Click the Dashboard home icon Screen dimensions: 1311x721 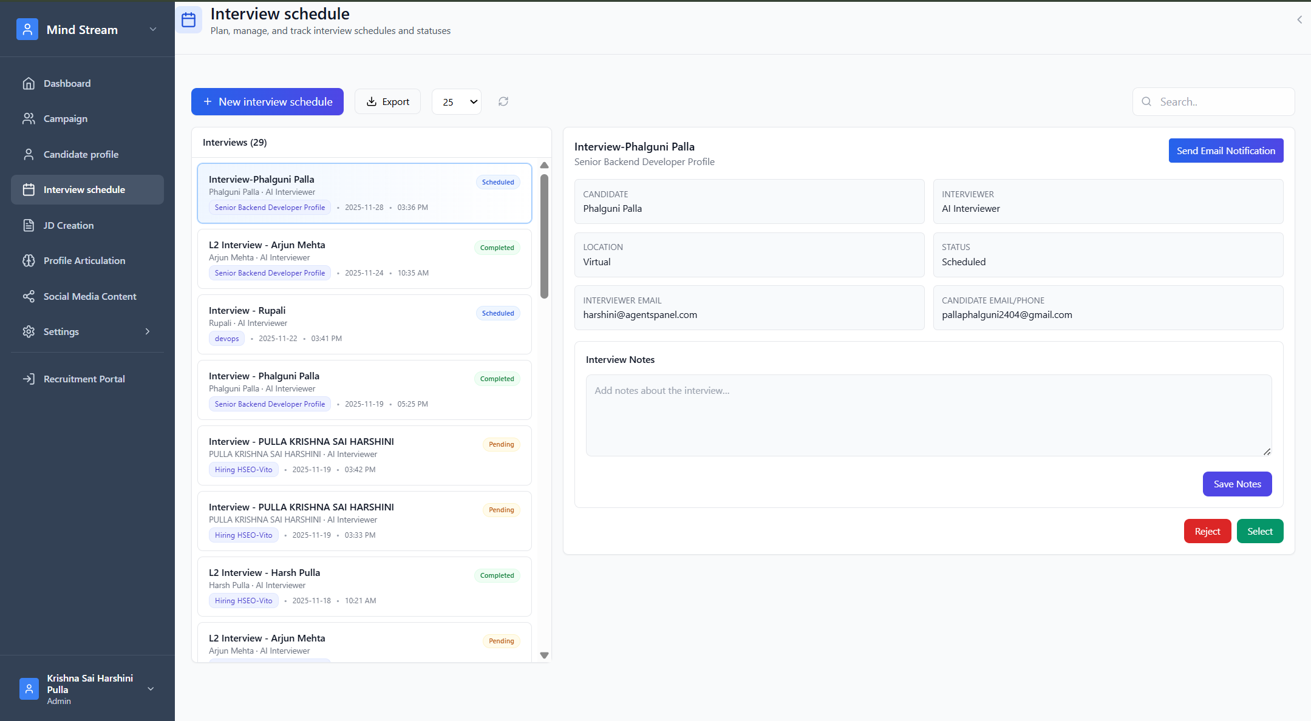(29, 83)
